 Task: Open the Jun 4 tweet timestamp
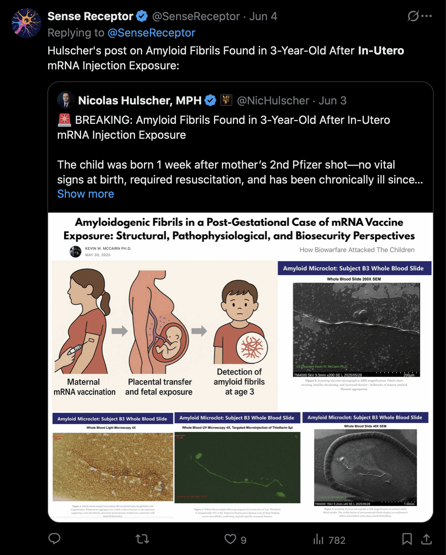click(263, 16)
